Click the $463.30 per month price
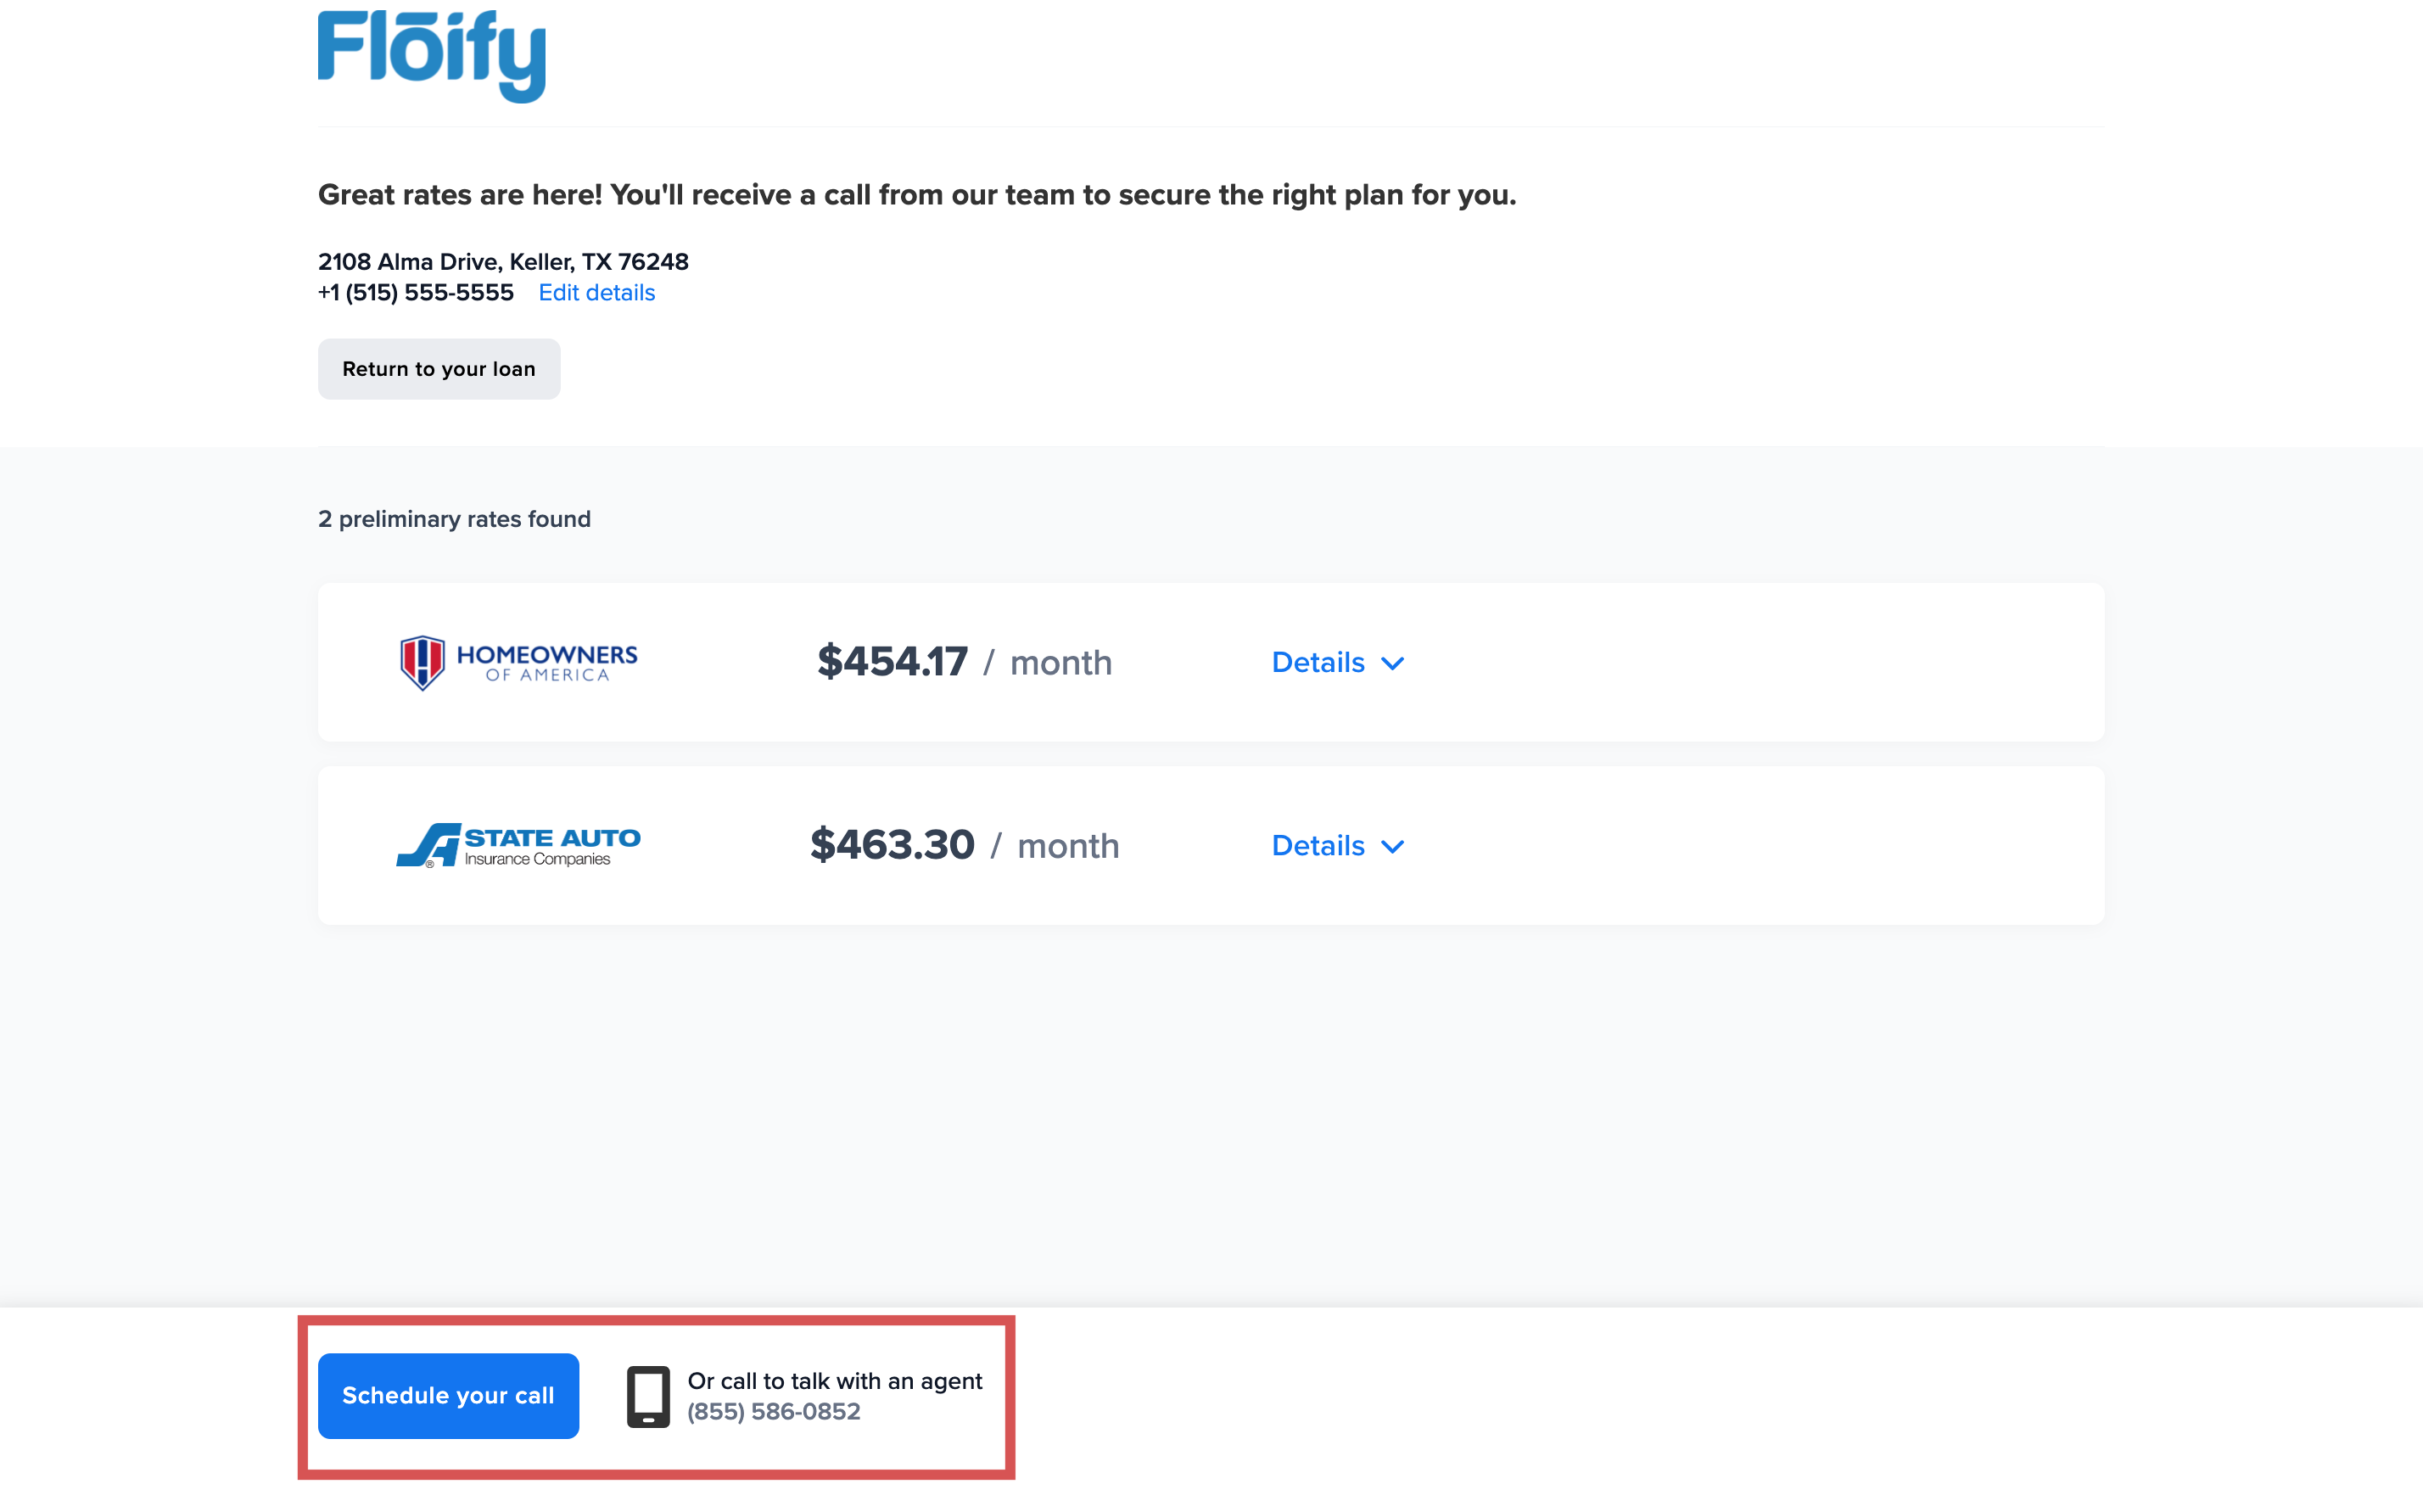The image size is (2423, 1512). tap(892, 845)
